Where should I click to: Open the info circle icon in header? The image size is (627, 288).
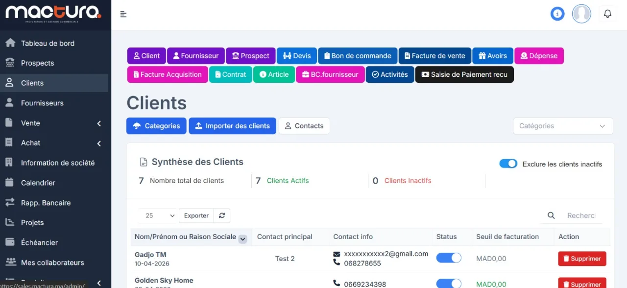click(557, 14)
